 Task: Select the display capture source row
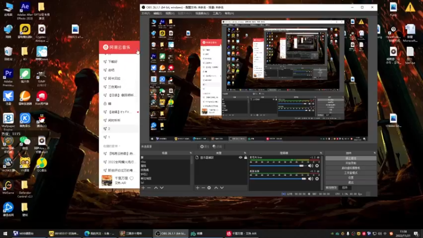click(221, 157)
